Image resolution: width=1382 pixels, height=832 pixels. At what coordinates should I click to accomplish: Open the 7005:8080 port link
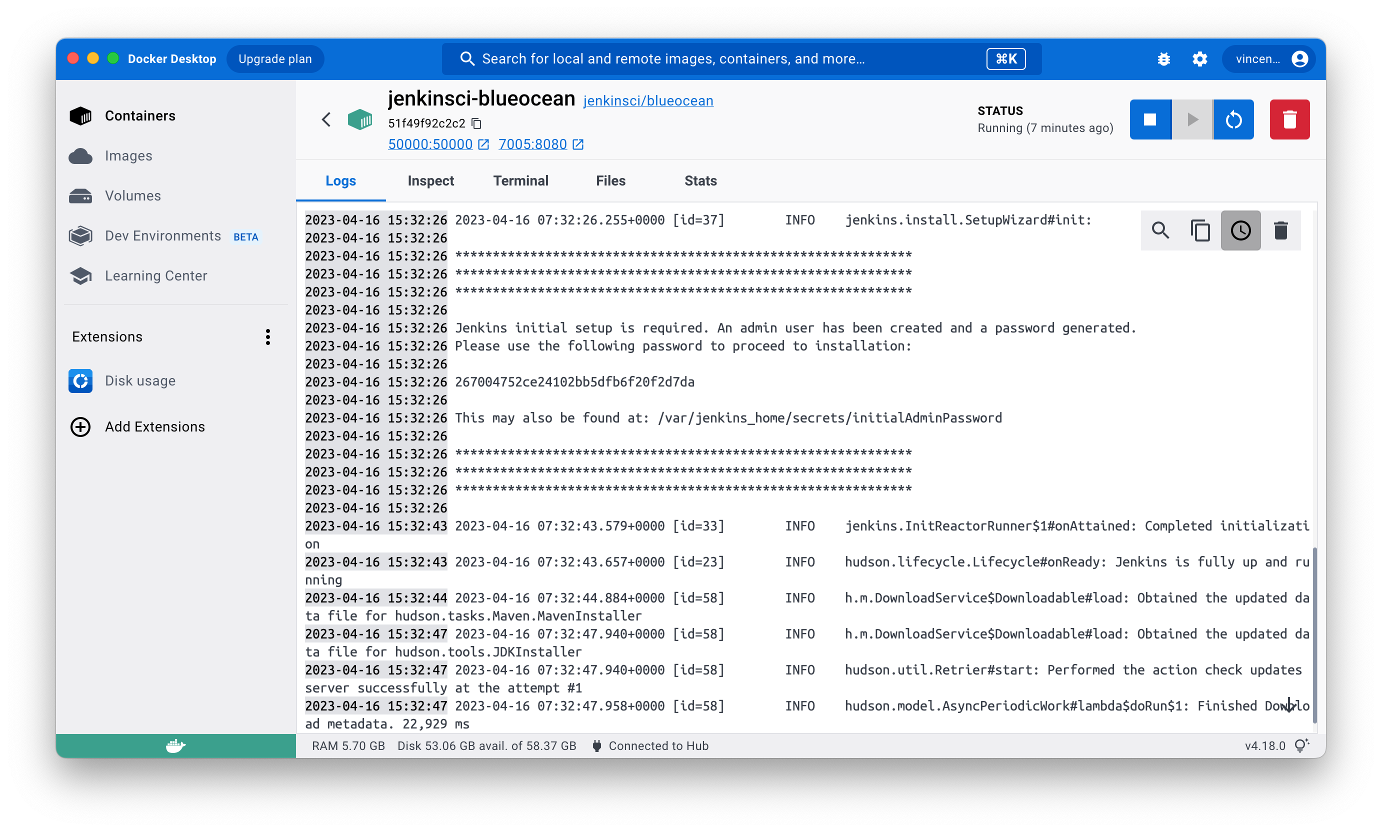point(532,144)
